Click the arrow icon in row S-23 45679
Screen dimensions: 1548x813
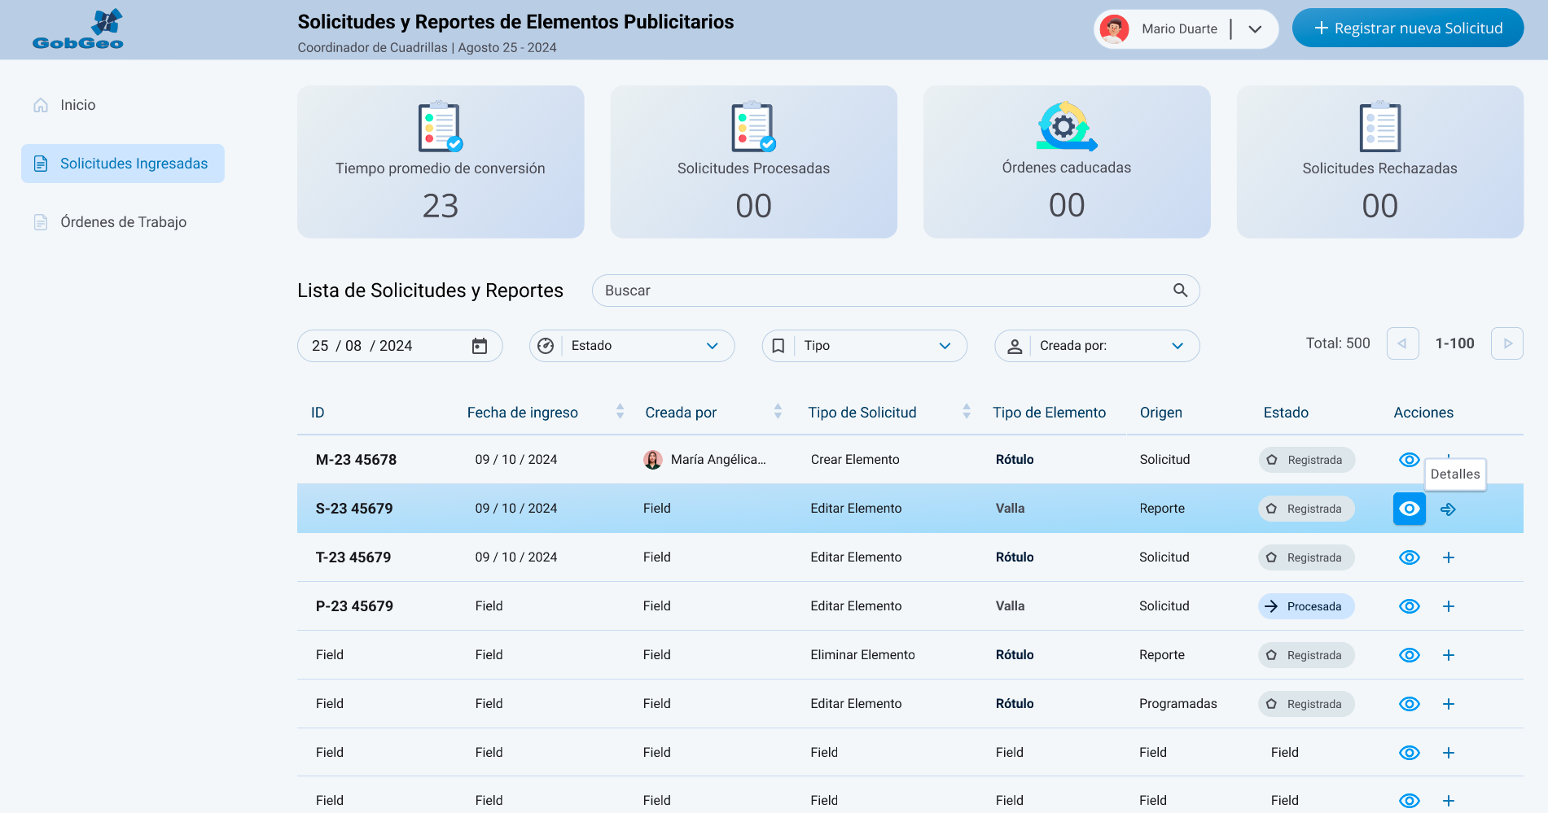[x=1448, y=509]
